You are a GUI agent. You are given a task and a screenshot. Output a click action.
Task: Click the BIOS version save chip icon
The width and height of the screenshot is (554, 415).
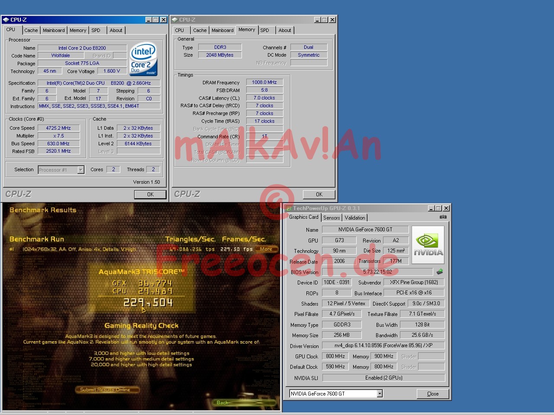(440, 272)
